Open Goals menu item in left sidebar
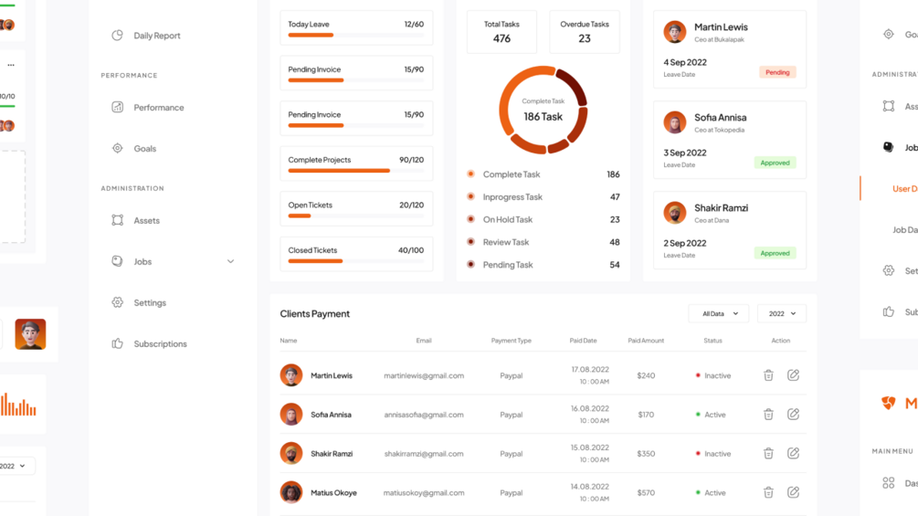 click(144, 149)
